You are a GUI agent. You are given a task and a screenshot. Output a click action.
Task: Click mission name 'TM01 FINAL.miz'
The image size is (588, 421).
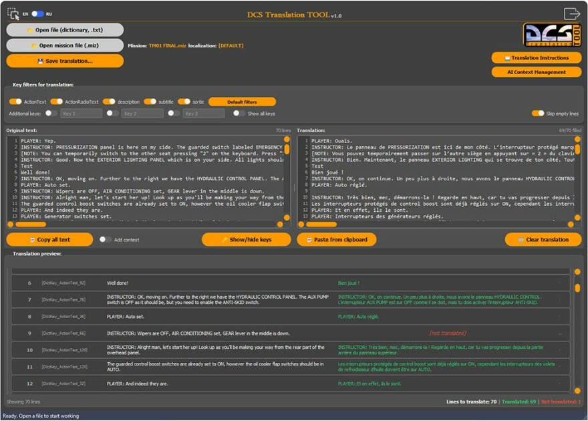coord(167,45)
